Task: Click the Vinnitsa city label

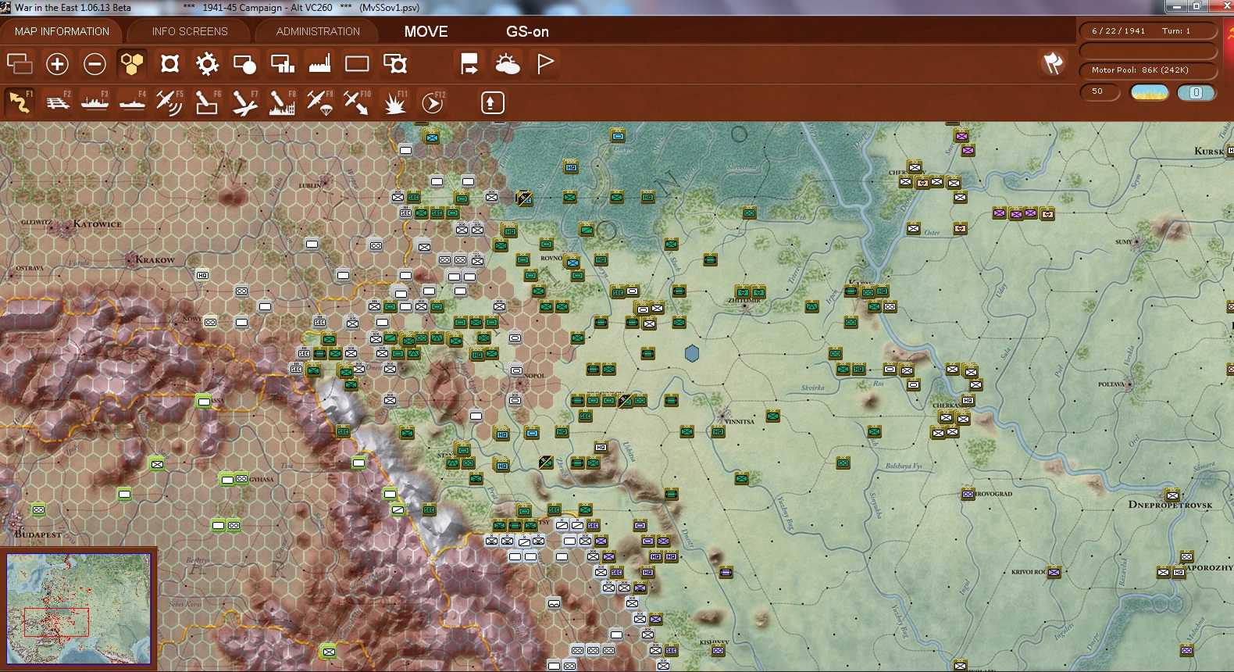Action: 740,422
